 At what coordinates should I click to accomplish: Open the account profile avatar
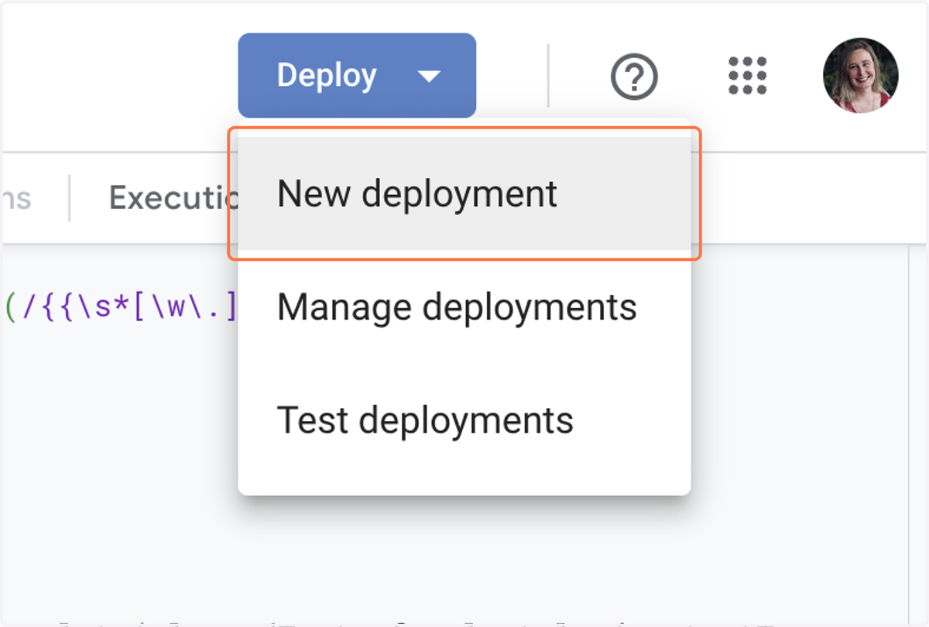pos(861,76)
